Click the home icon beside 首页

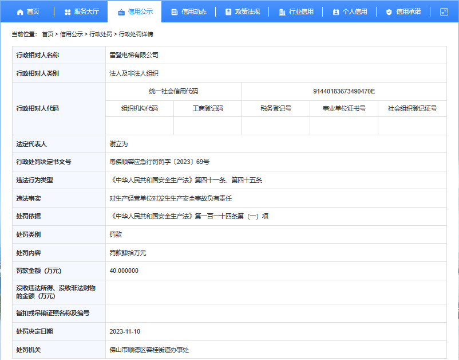coord(20,11)
